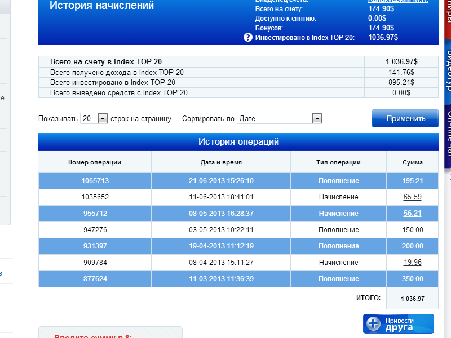The height and width of the screenshot is (338, 451).
Task: Click Начисление type in row 909784
Action: click(339, 263)
